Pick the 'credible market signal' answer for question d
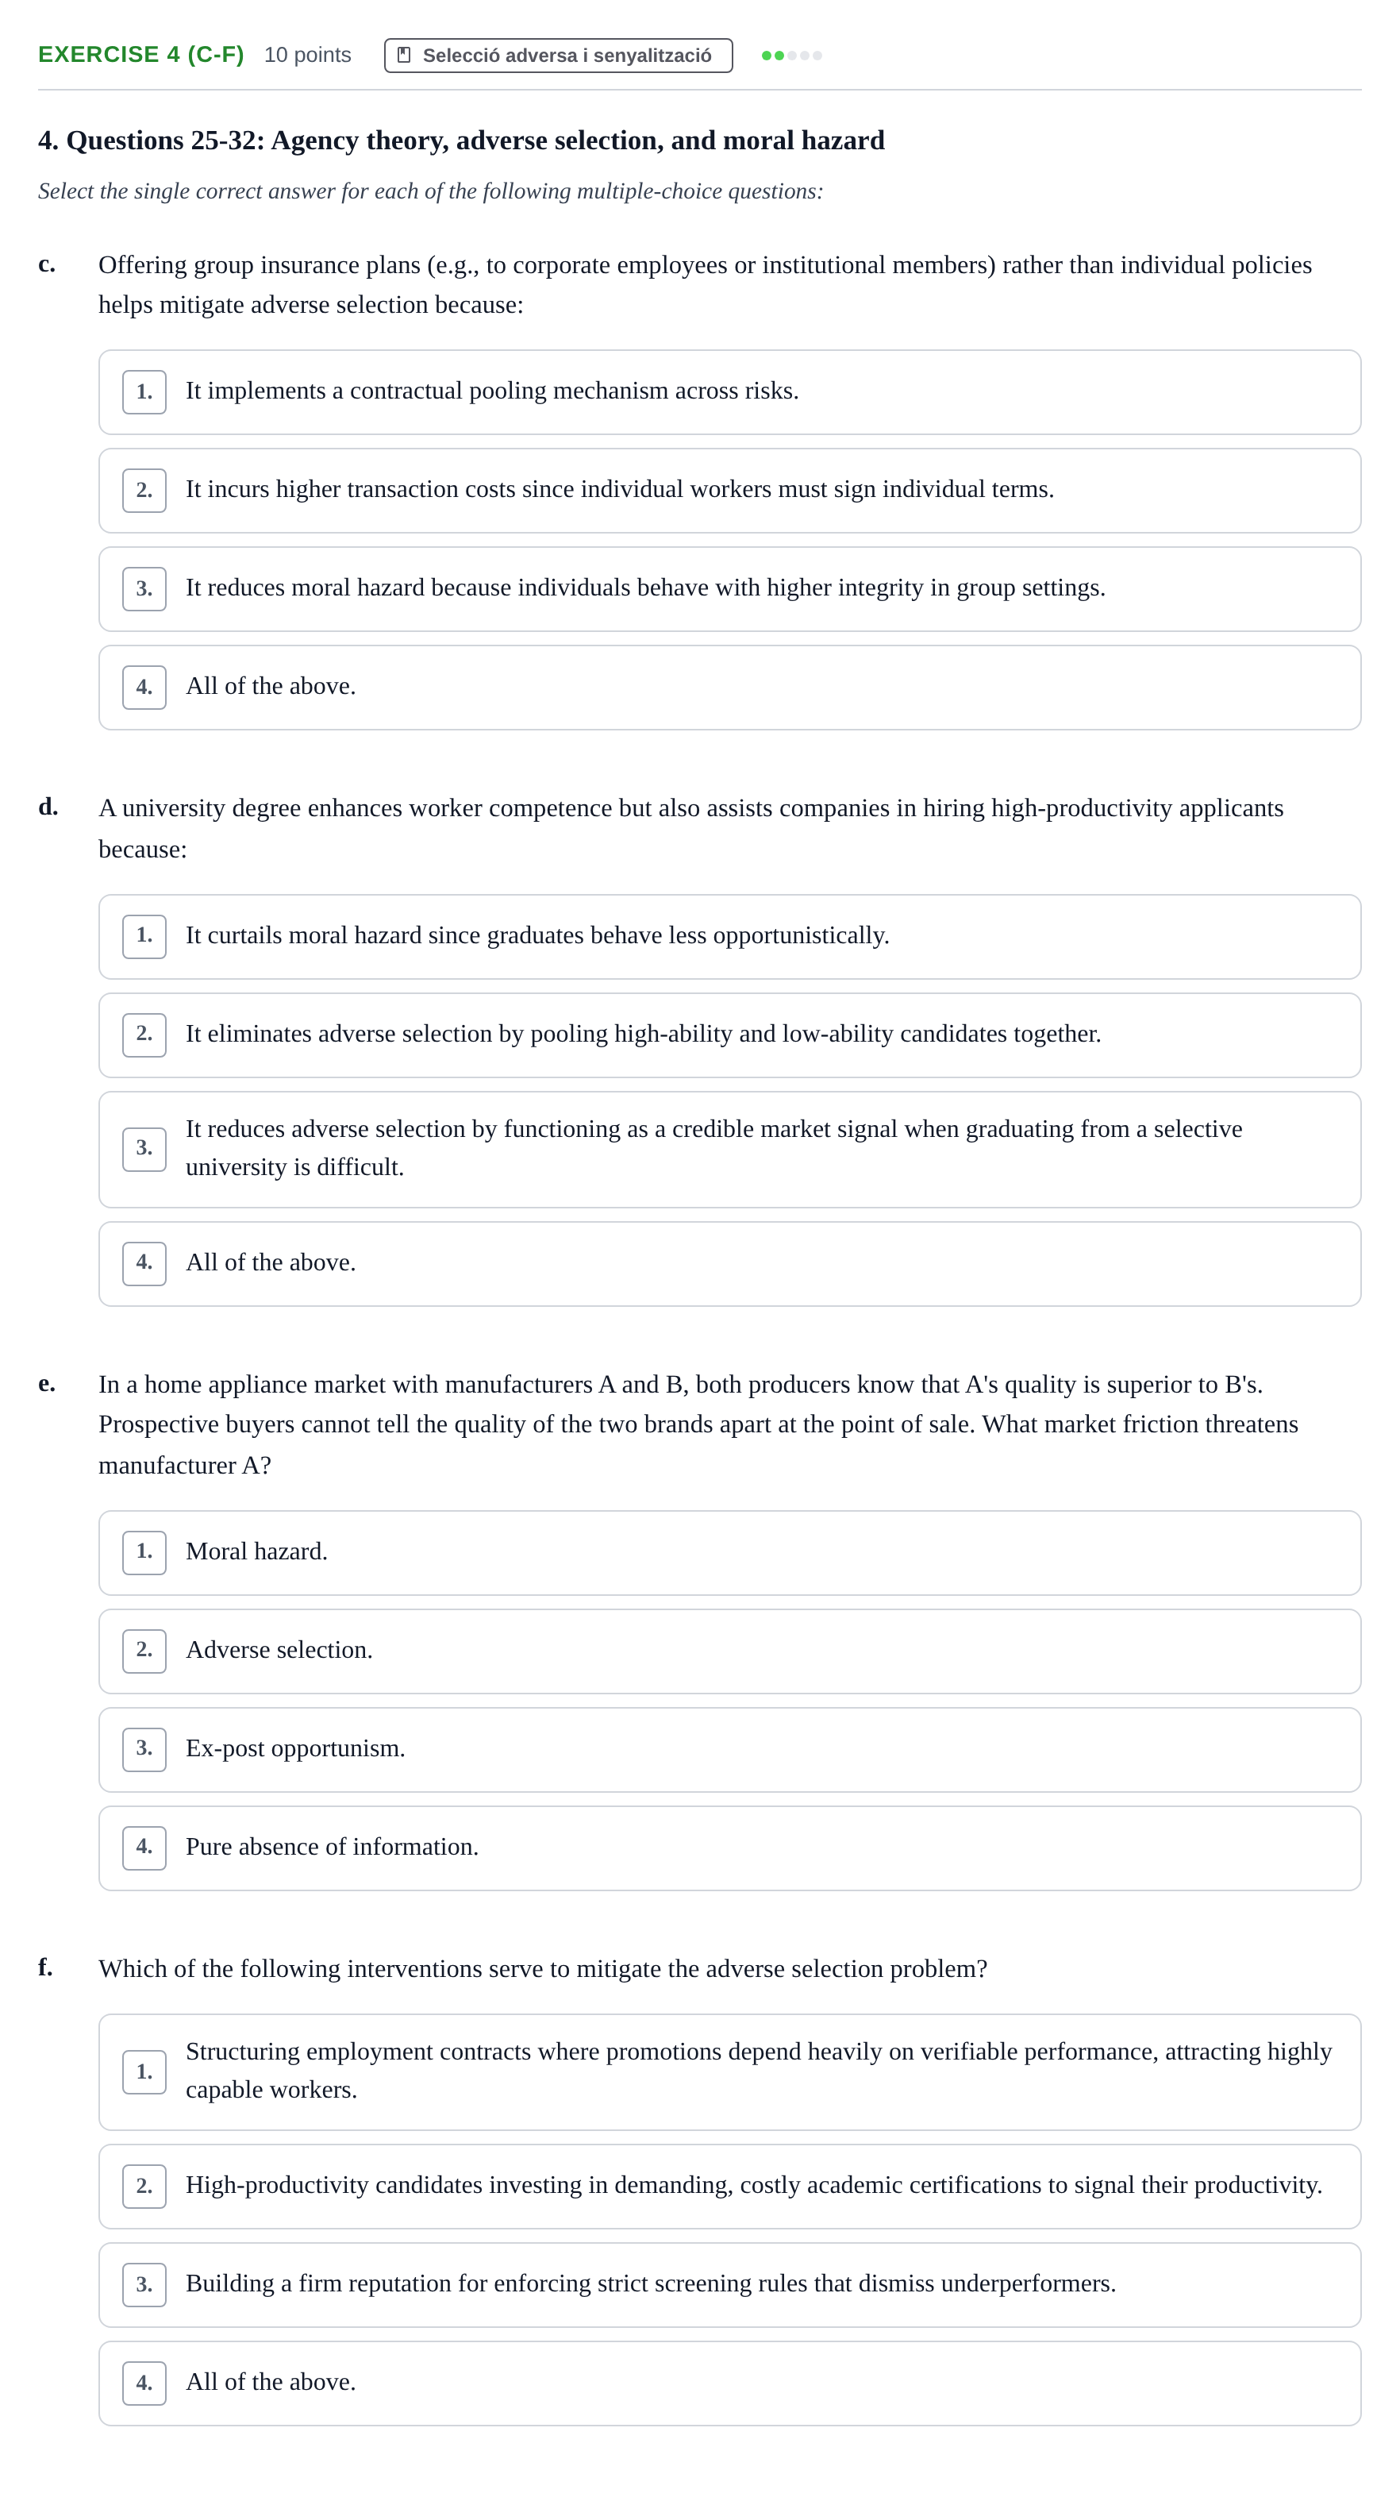 729,1150
